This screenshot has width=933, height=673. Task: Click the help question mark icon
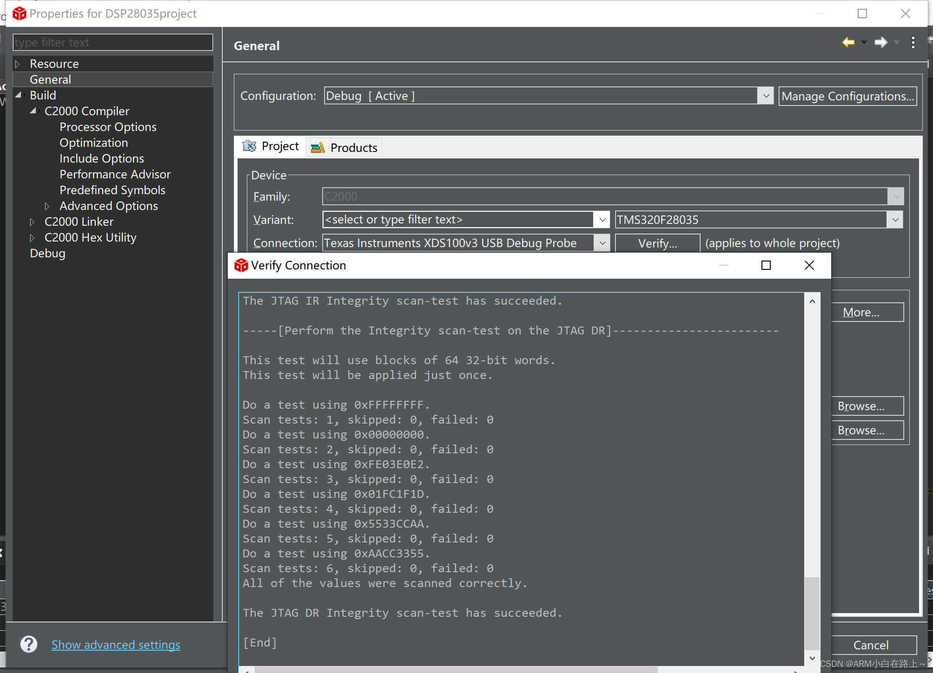(29, 644)
